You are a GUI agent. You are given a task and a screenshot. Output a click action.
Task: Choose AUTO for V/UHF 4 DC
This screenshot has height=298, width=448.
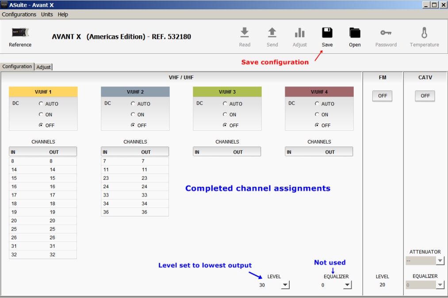[317, 104]
